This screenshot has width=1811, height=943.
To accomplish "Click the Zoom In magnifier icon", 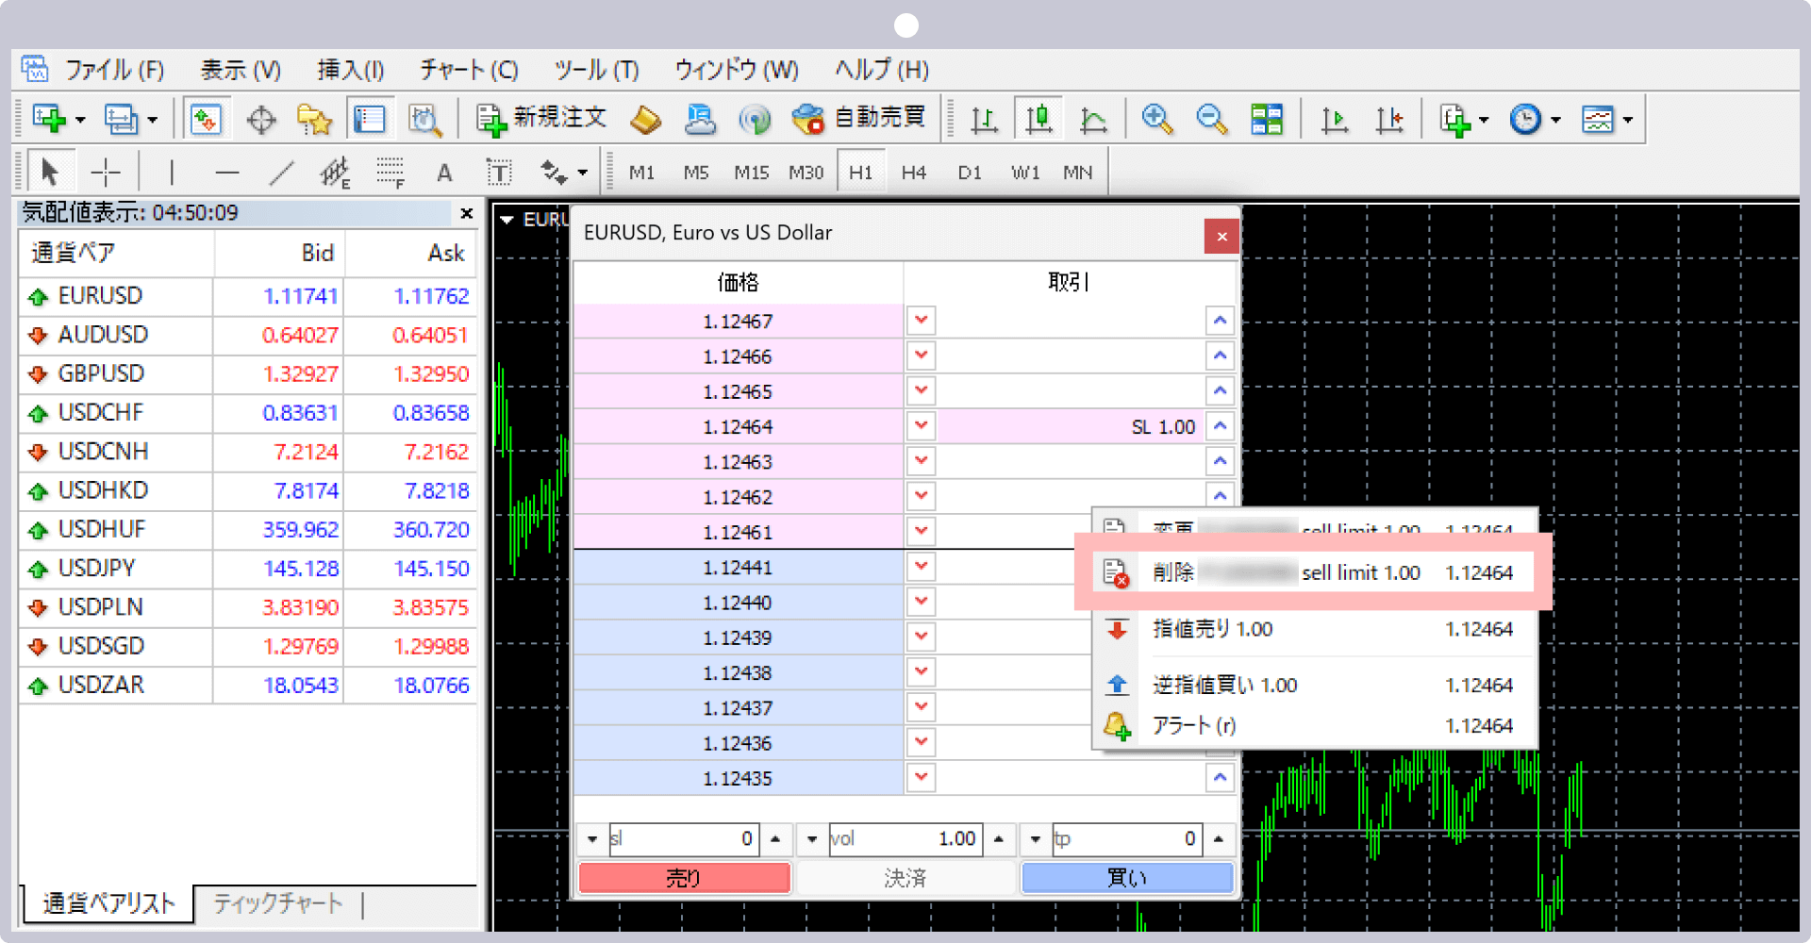I will [x=1156, y=119].
